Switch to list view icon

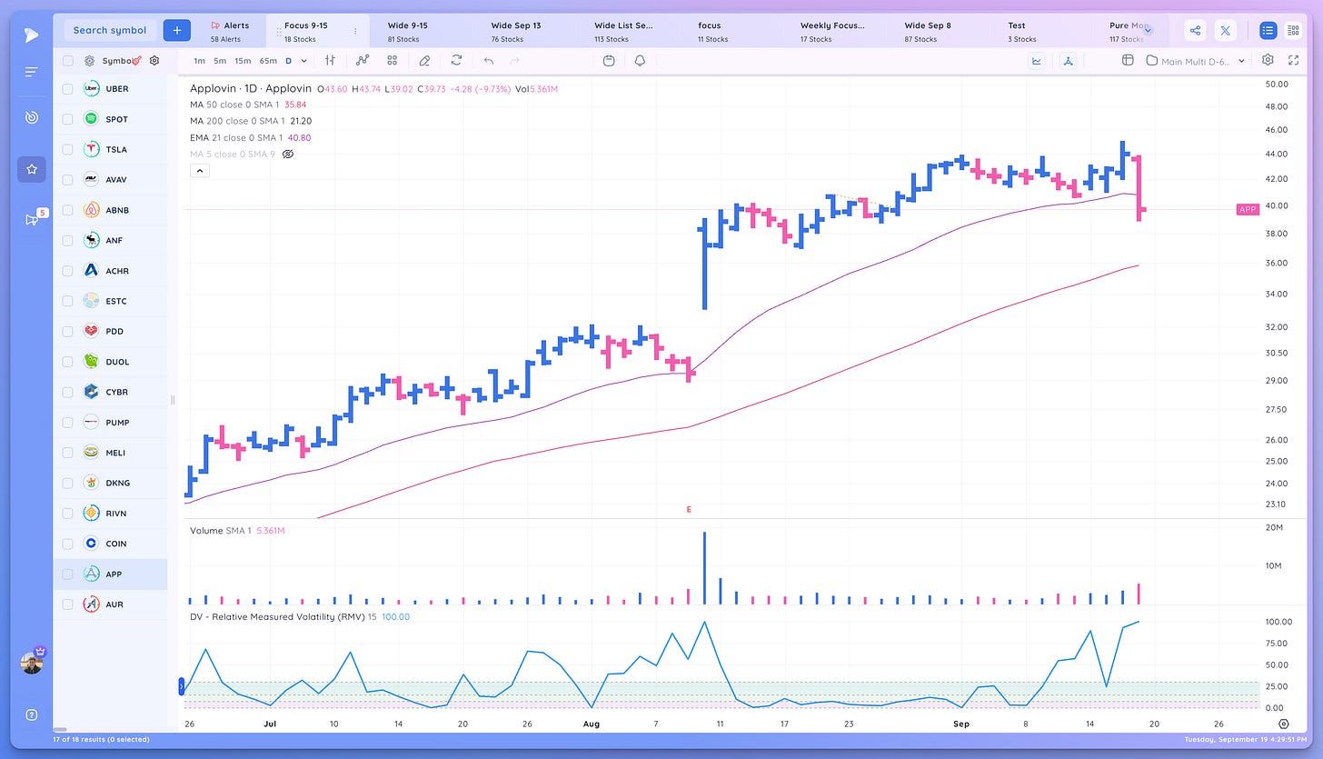click(x=1268, y=31)
